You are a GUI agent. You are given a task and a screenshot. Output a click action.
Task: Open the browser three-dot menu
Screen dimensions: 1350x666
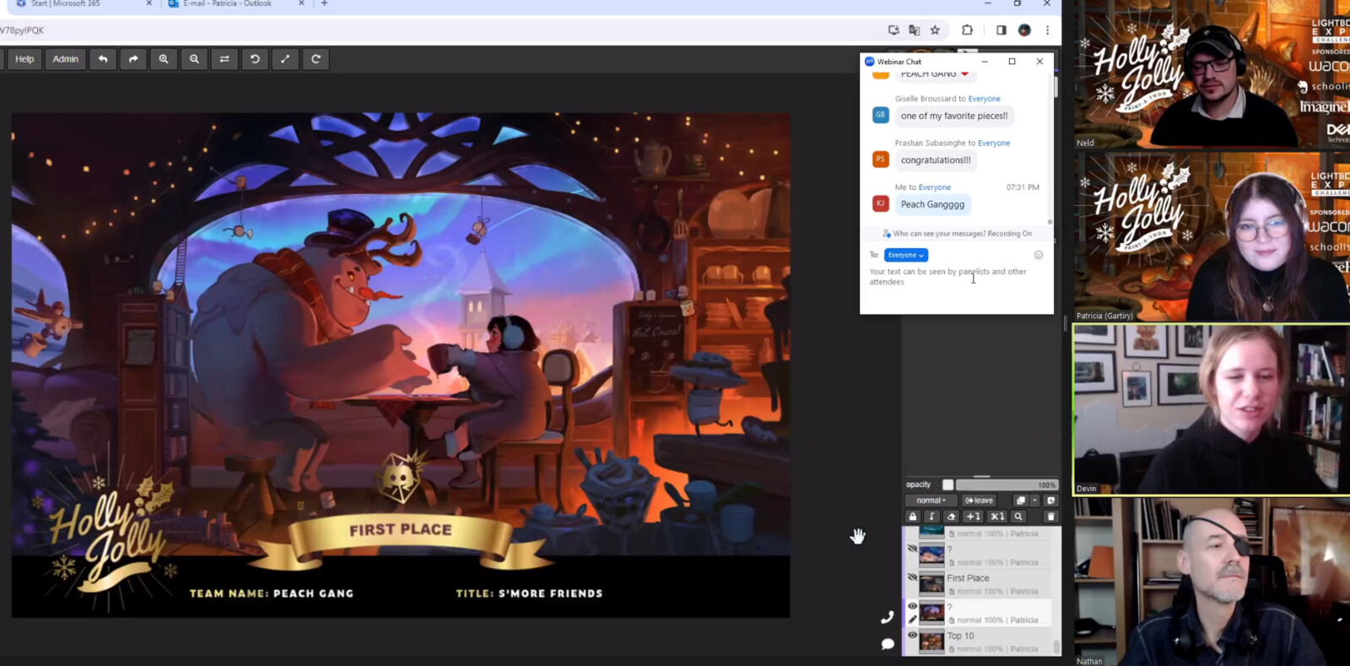(1047, 30)
